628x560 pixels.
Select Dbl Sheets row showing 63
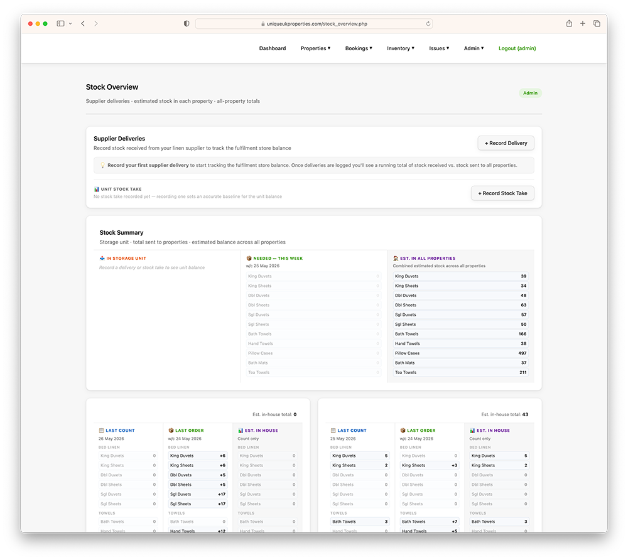460,305
